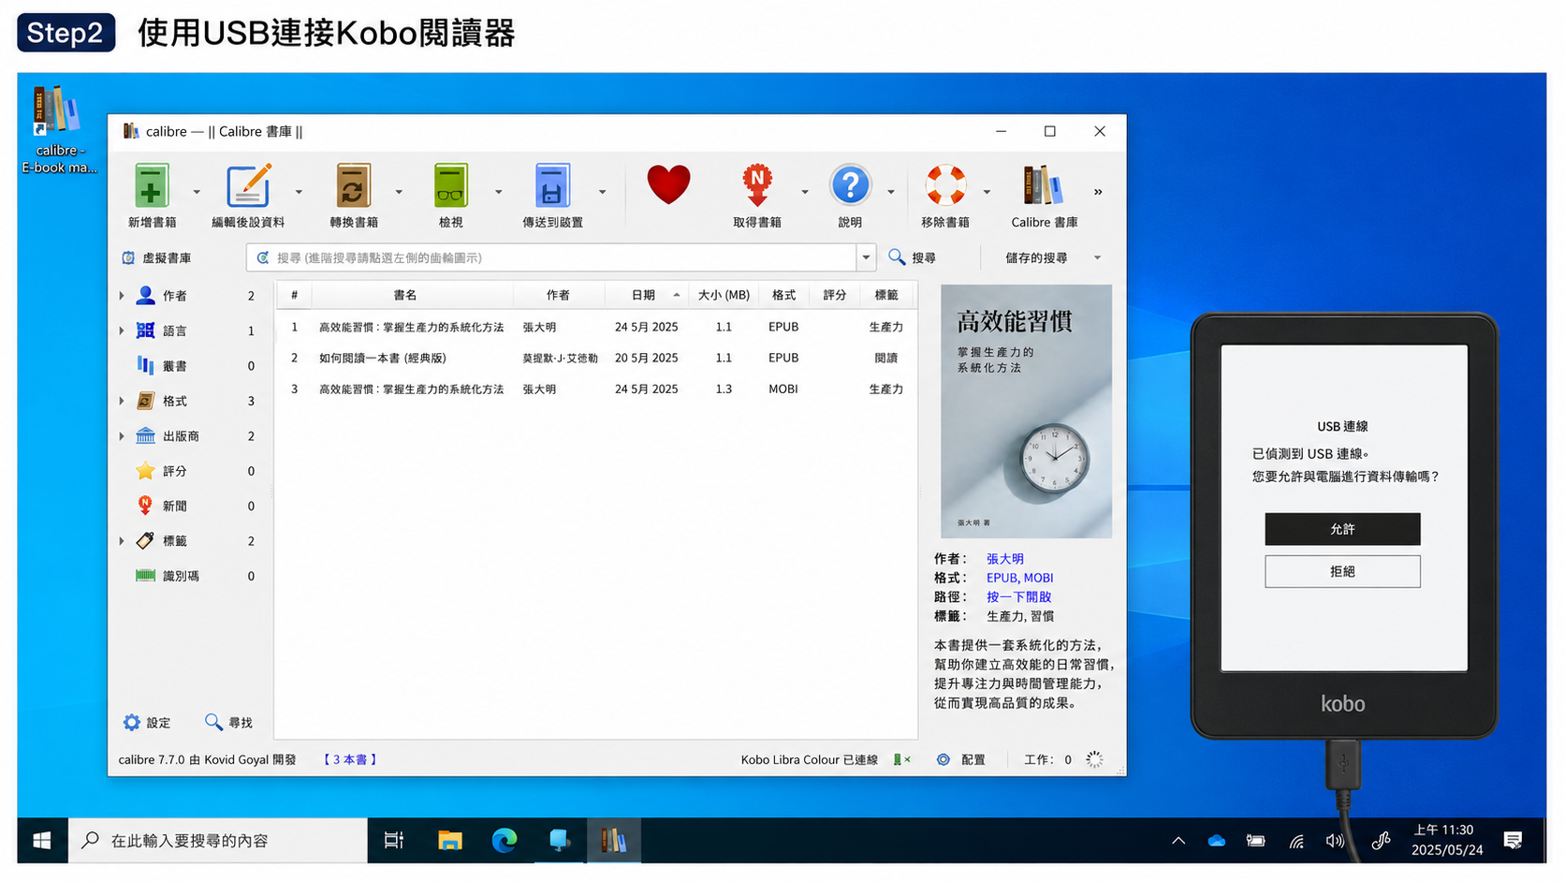Show more toolbar items via » chevron

tap(1098, 192)
